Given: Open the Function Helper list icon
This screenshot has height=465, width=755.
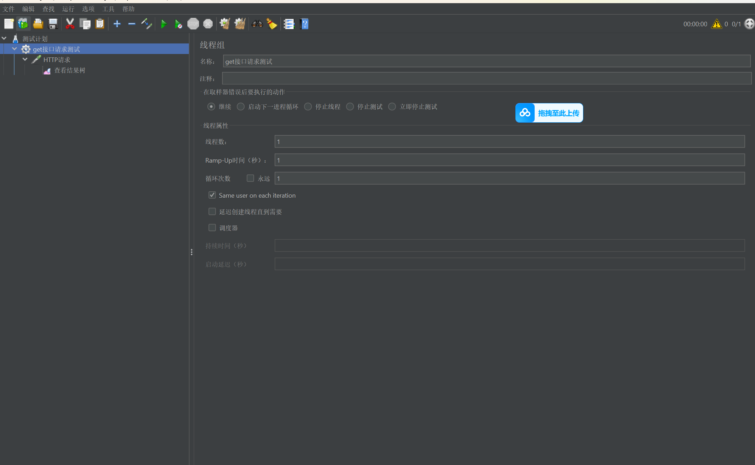Looking at the screenshot, I should point(289,24).
